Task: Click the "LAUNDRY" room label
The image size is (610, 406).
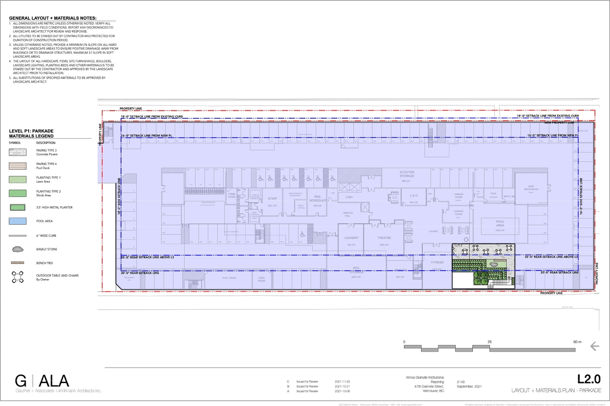Action: coord(351,238)
